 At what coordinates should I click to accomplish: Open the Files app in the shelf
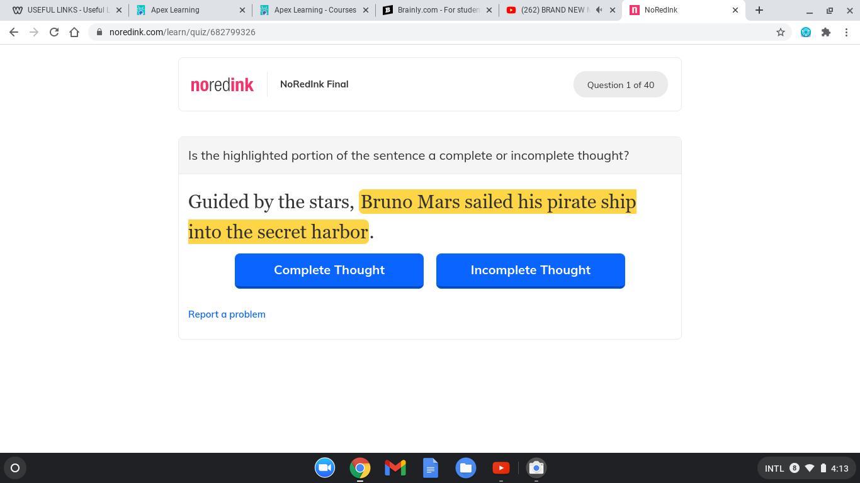[466, 468]
